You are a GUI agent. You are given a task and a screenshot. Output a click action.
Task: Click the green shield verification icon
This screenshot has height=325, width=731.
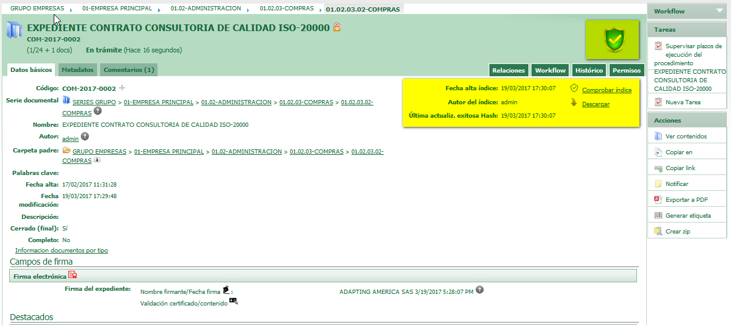pos(614,40)
